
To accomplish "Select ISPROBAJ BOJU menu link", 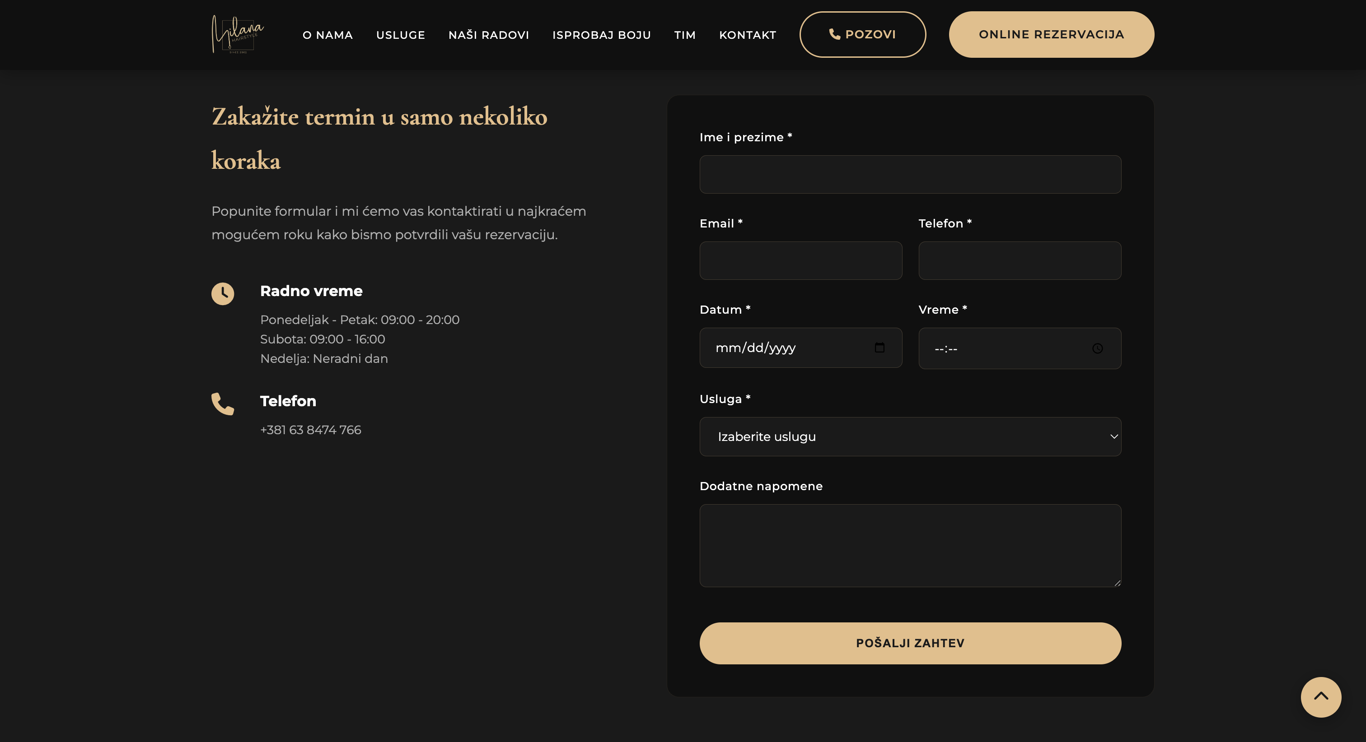I will point(601,35).
